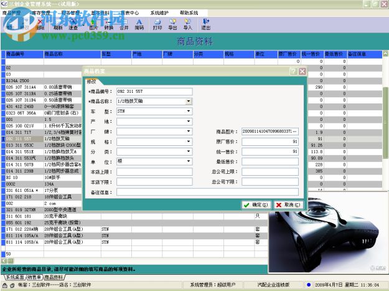Click the question mark help icon in dialog
The height and width of the screenshot is (291, 389).
pyautogui.click(x=293, y=72)
